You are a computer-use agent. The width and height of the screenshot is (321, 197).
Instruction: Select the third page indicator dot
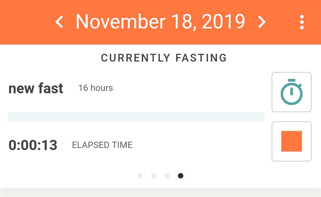click(167, 176)
